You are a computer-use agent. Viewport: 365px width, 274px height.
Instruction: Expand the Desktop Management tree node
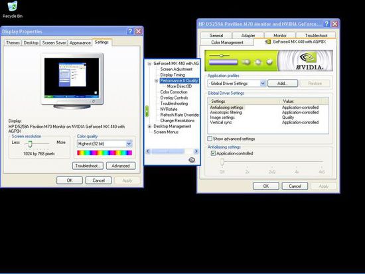(149, 127)
